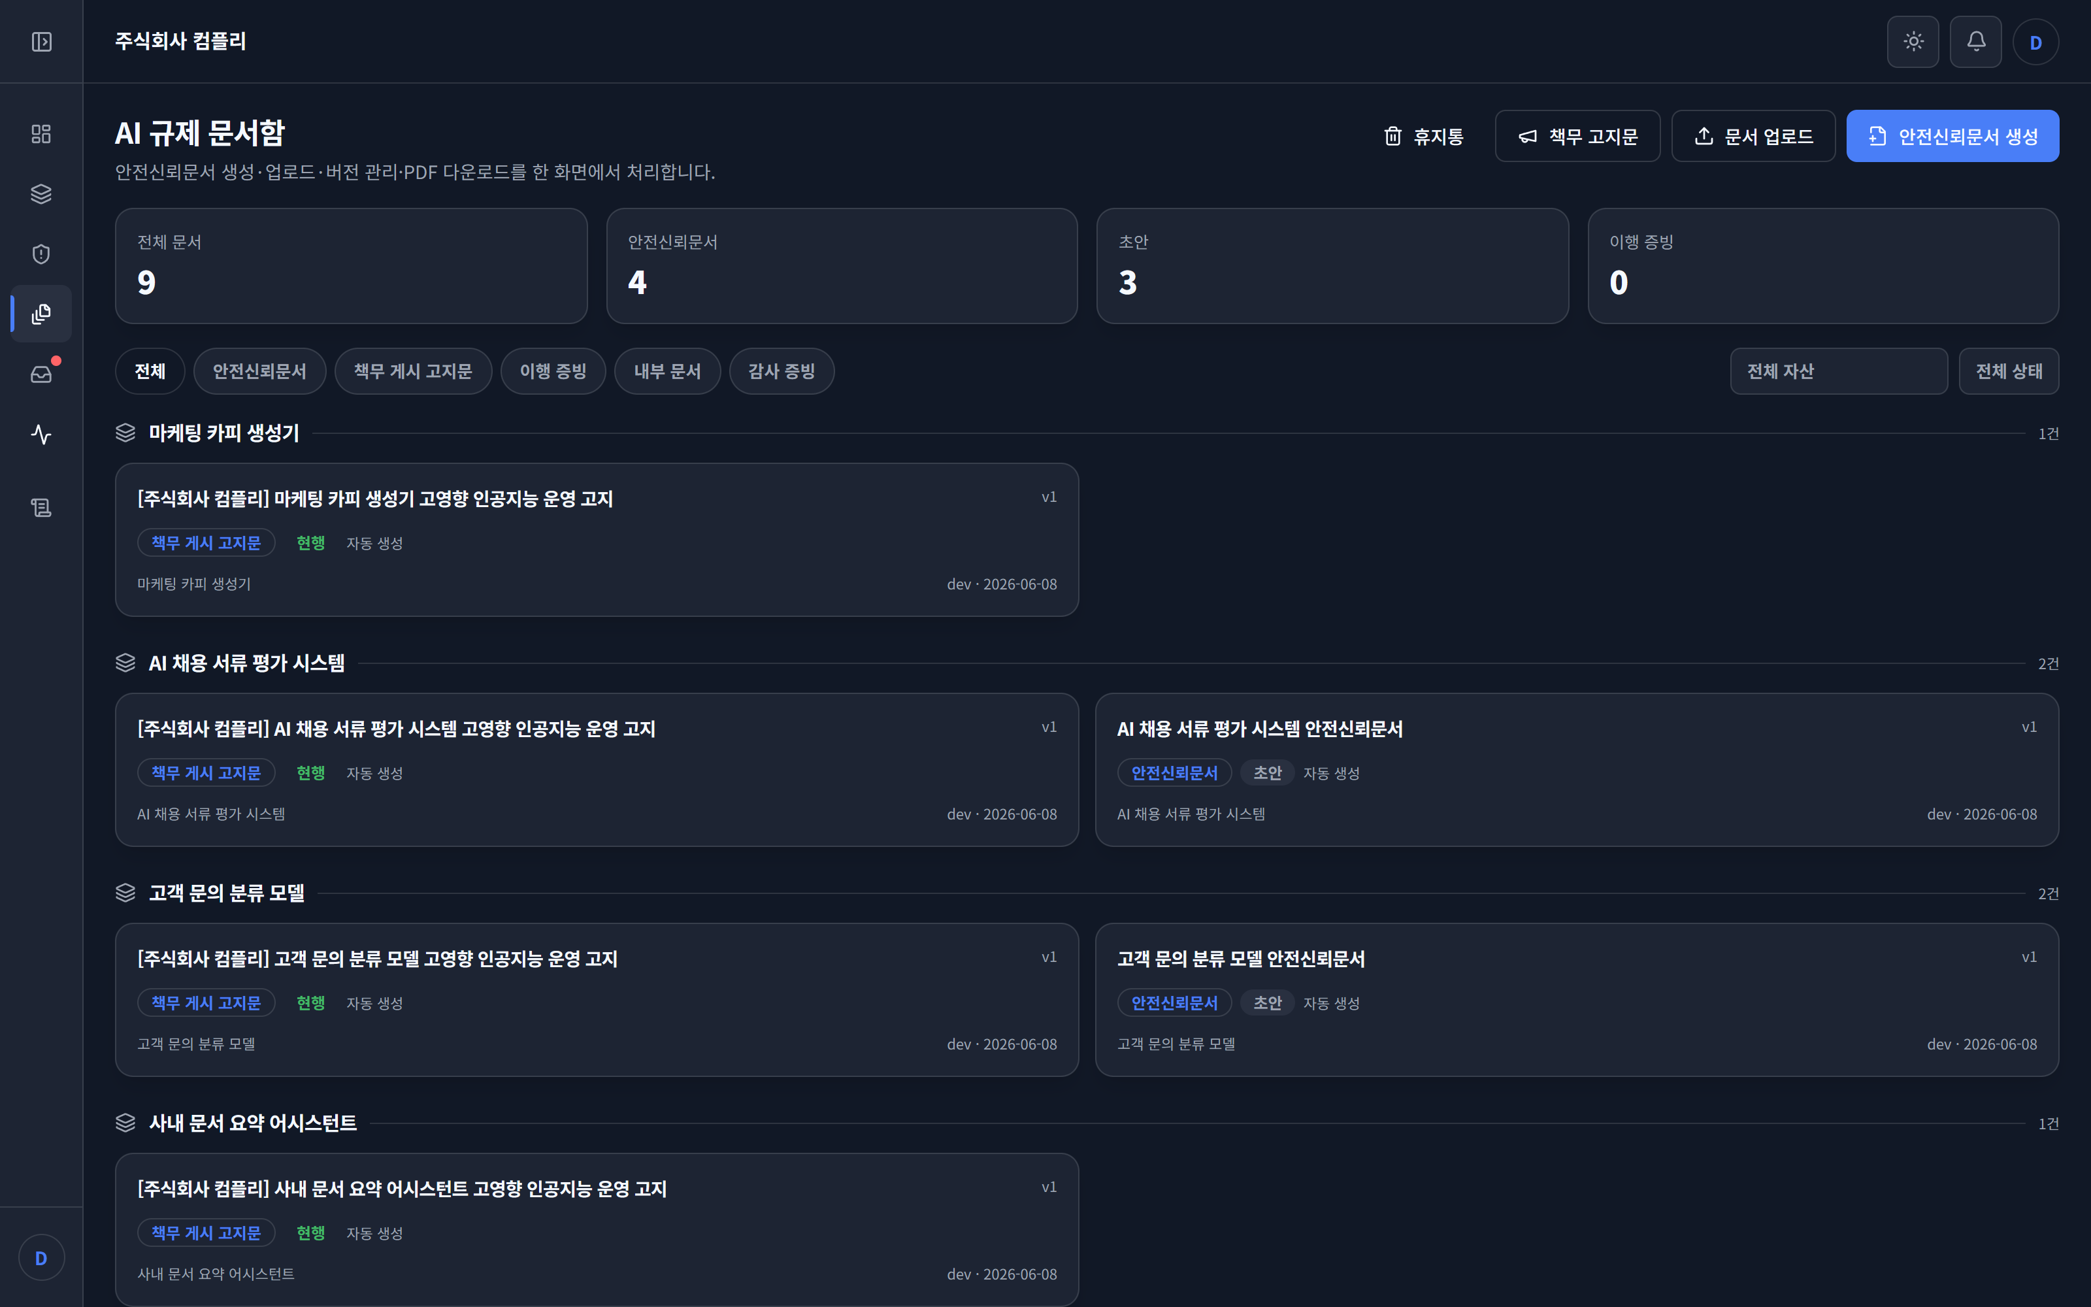Click the 문서 업로드 button
Screen dimensions: 2091x1307
[x=1753, y=137]
